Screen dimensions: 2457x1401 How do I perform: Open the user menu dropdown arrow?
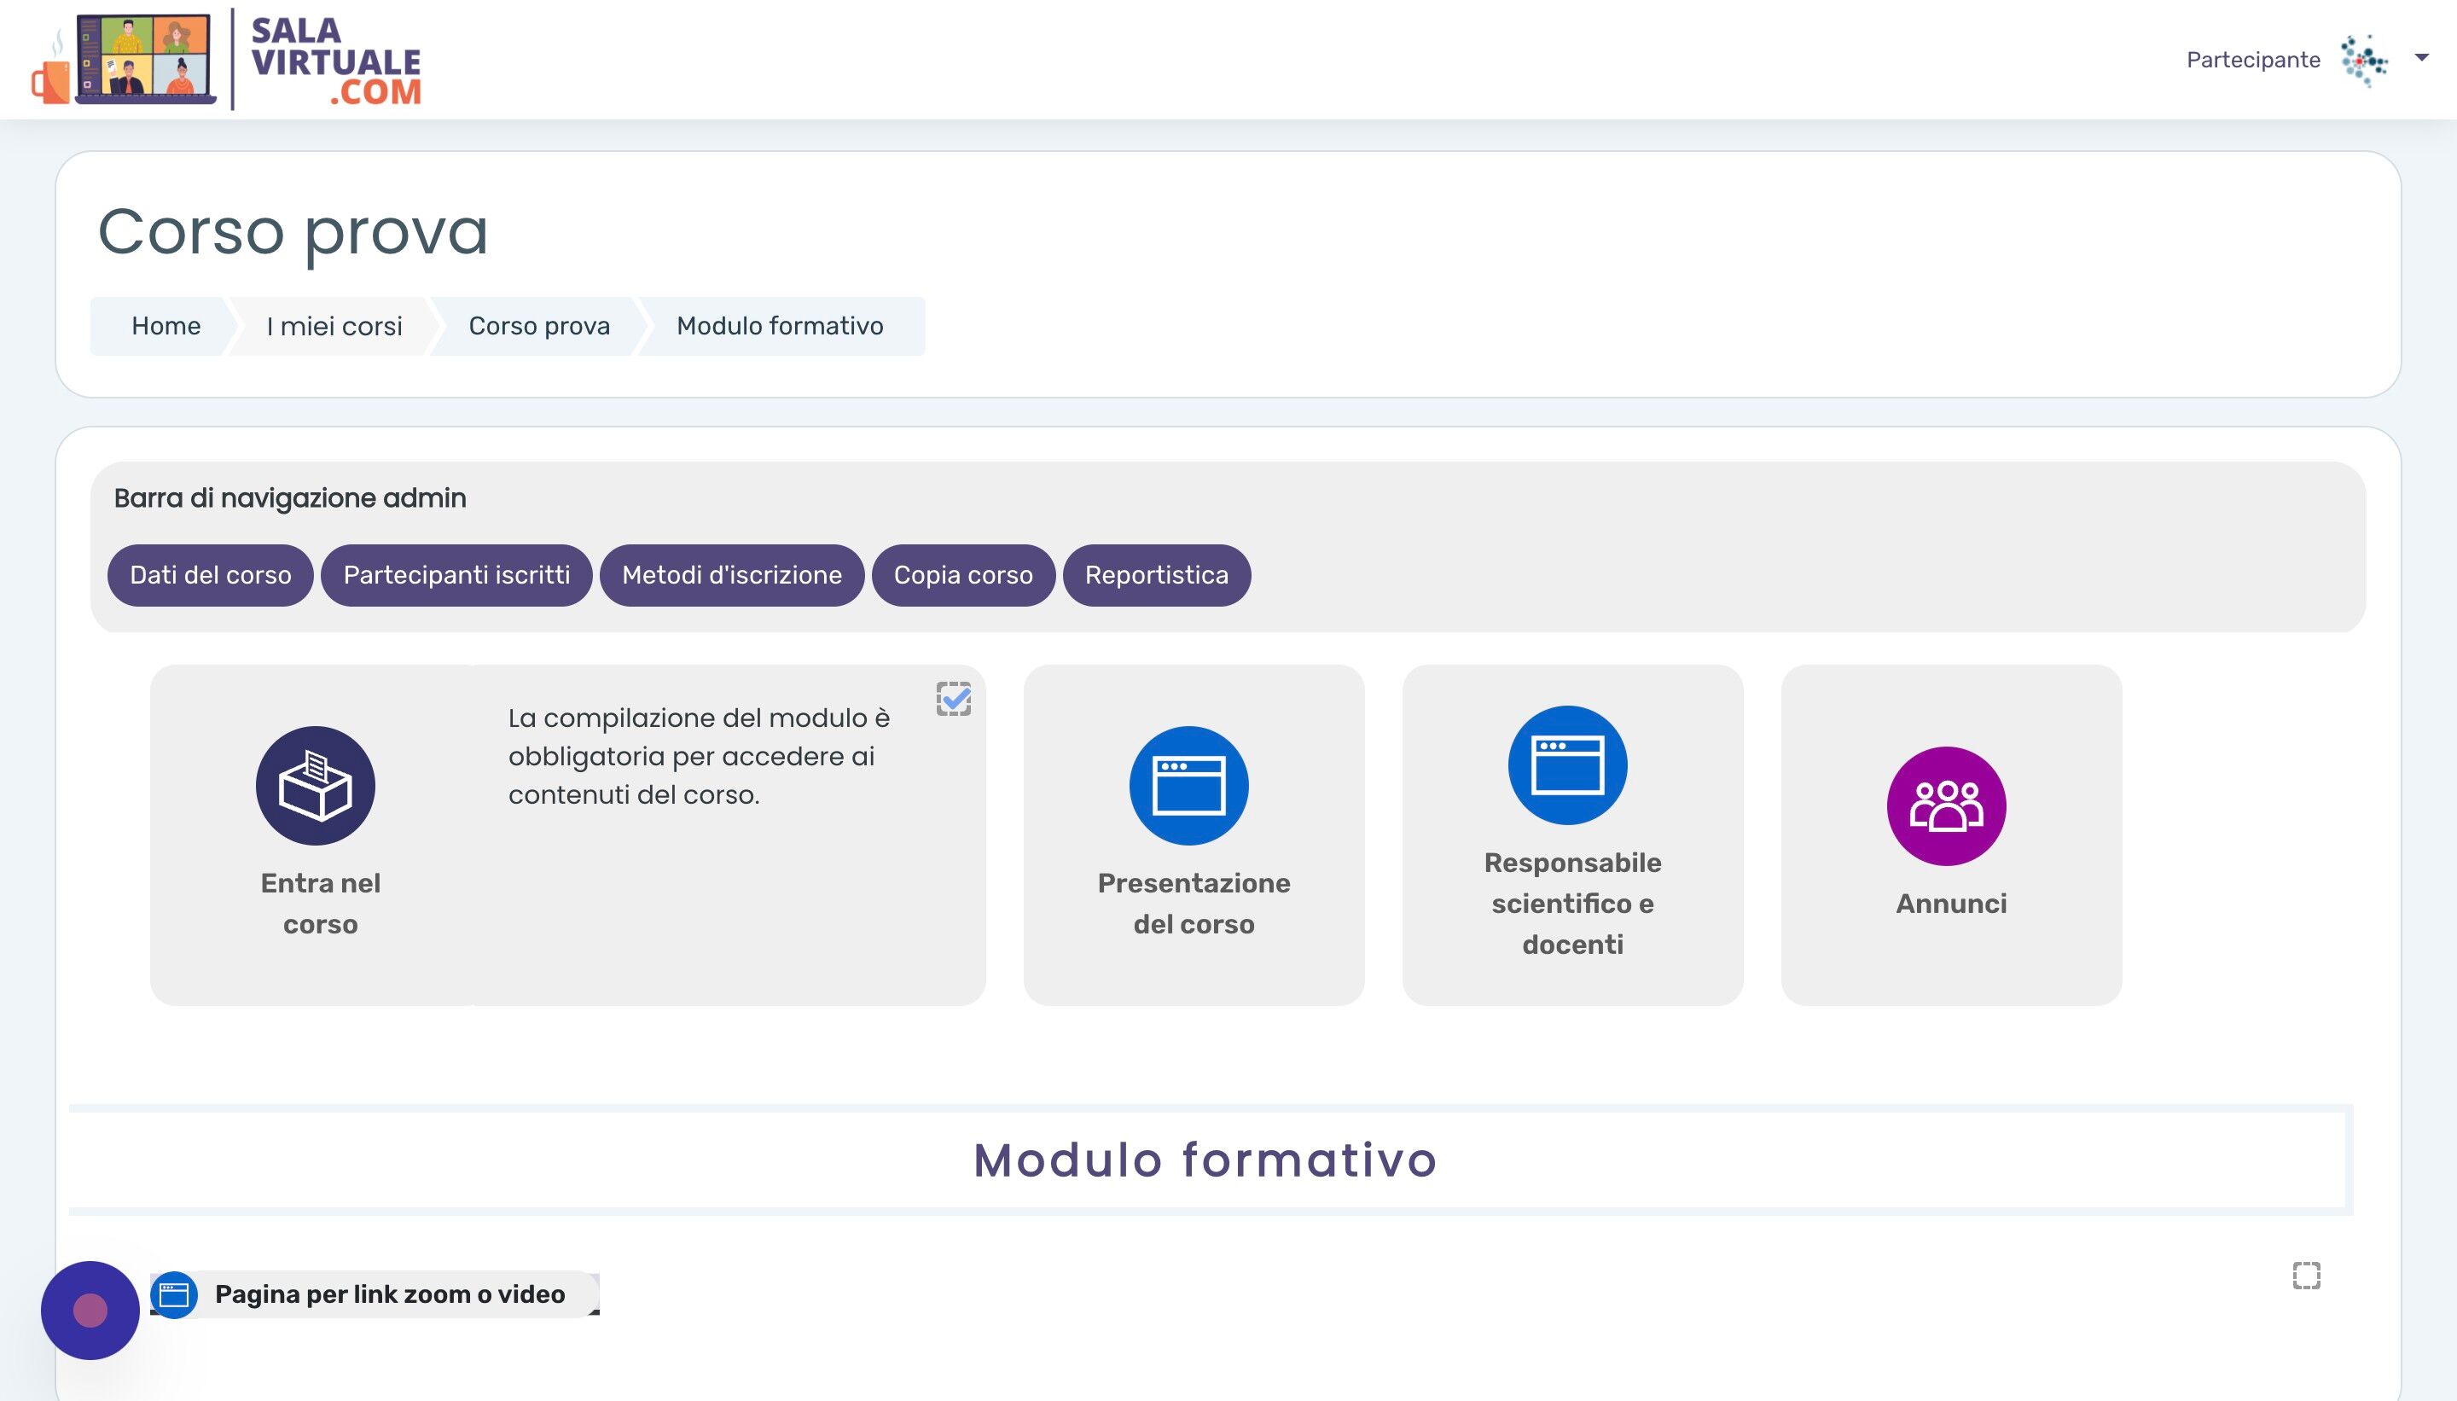[x=2421, y=59]
